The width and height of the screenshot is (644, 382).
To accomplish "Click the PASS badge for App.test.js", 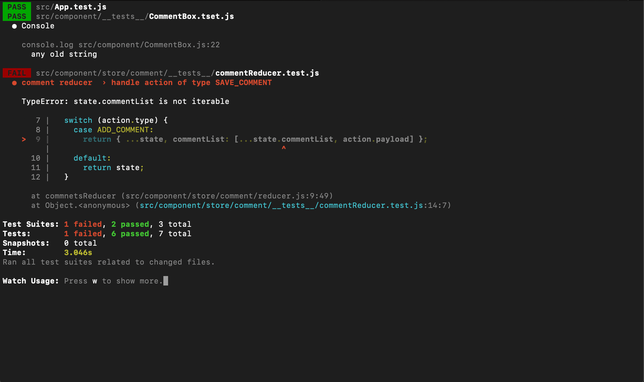I will (x=17, y=7).
